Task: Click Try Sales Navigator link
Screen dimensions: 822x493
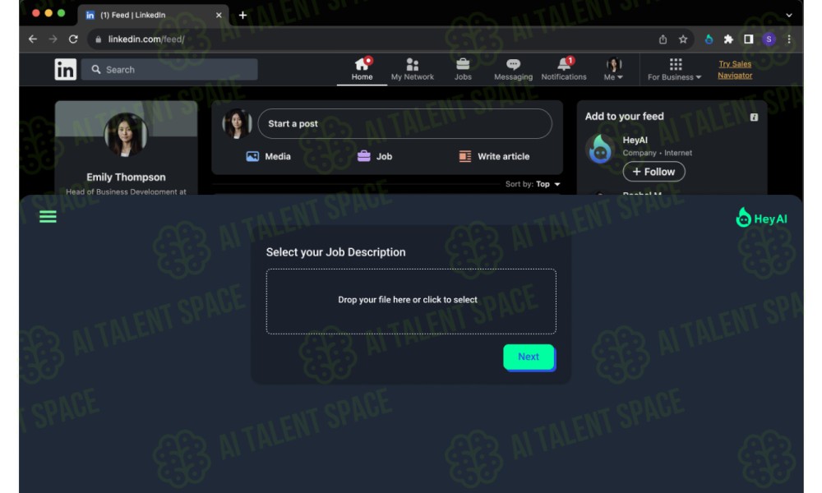Action: click(734, 69)
